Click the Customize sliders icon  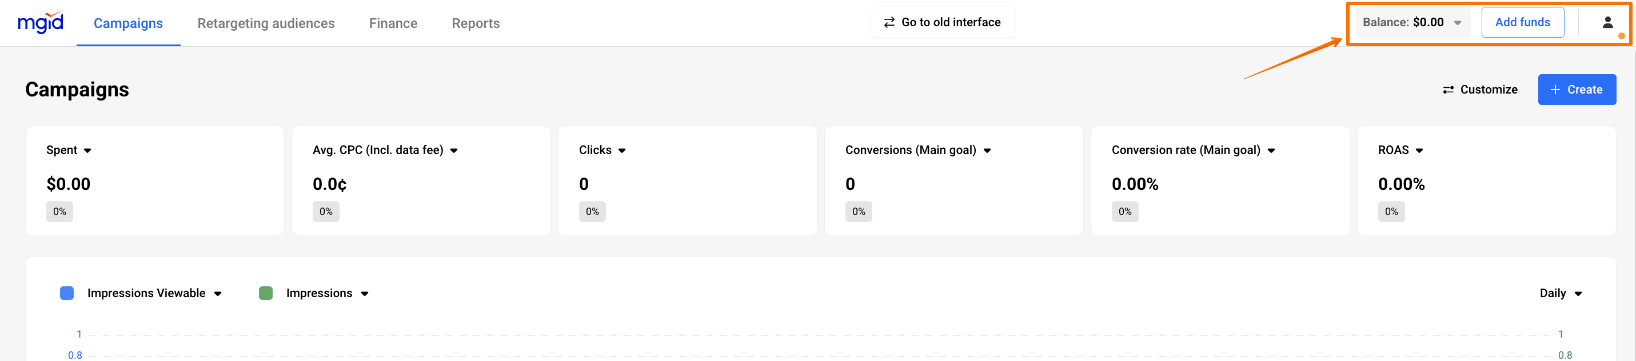coord(1448,90)
